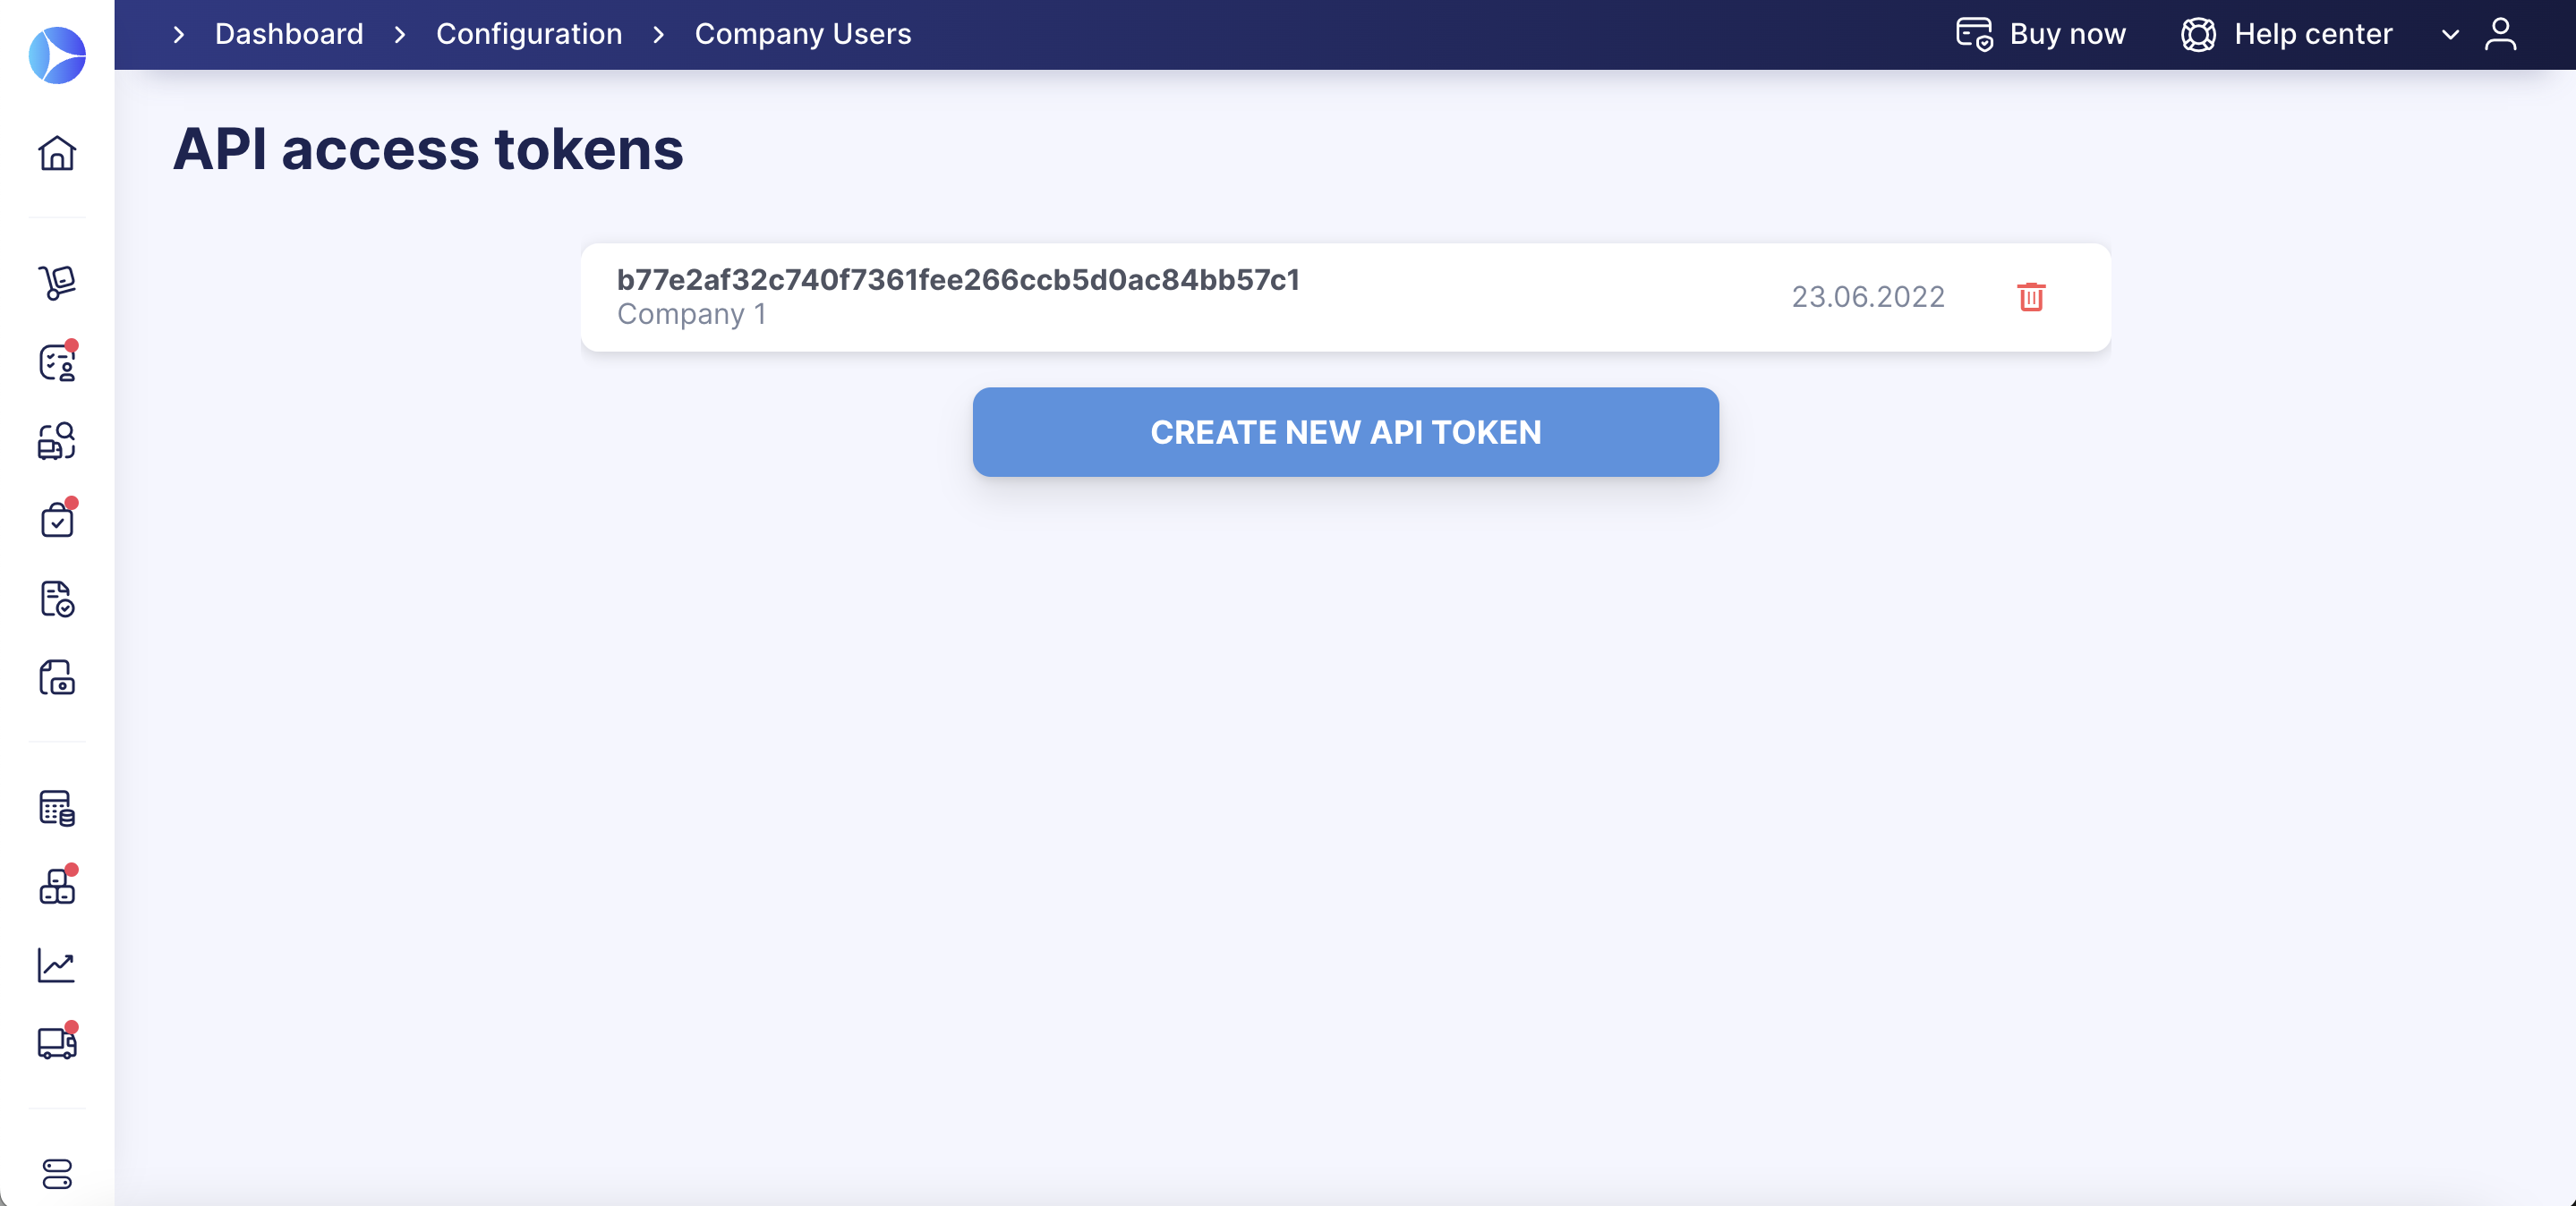
Task: Open the server settings icon at bottom
Action: tap(57, 1173)
